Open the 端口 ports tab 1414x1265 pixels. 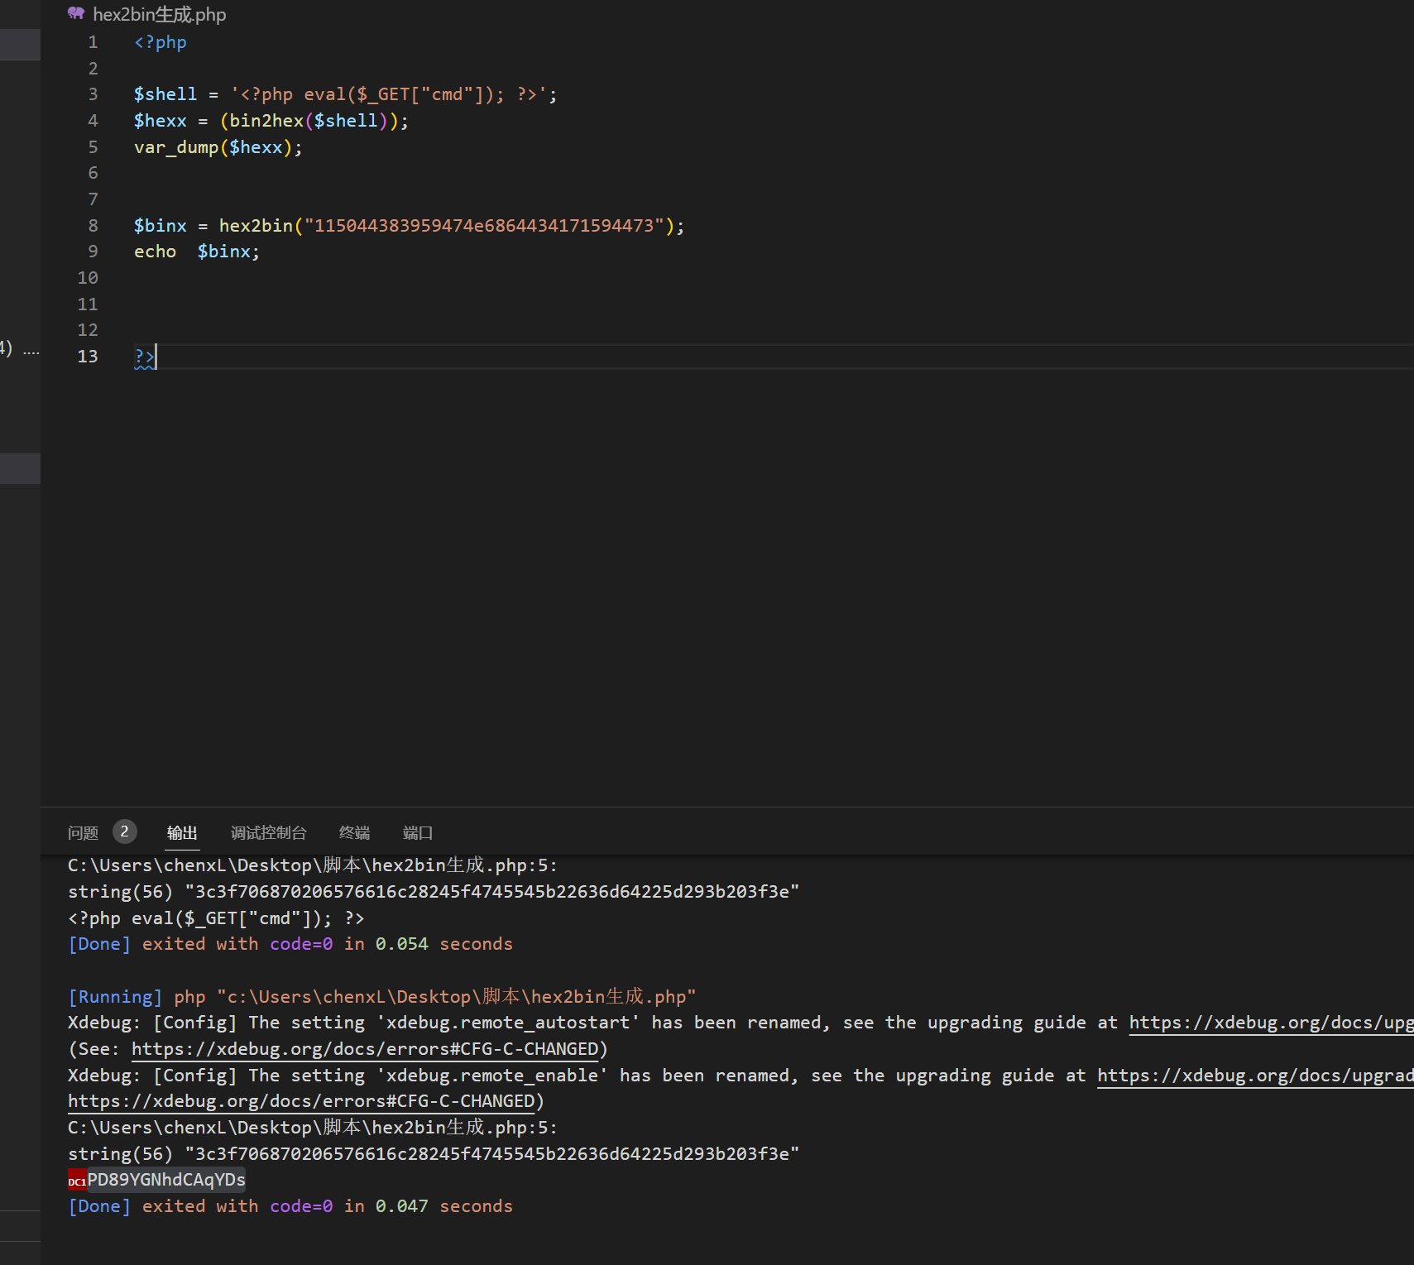pos(418,832)
